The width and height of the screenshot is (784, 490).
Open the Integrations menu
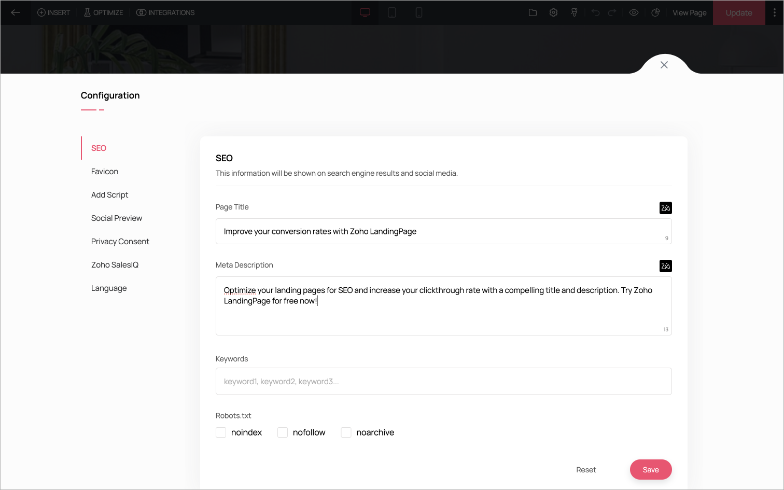pyautogui.click(x=165, y=12)
